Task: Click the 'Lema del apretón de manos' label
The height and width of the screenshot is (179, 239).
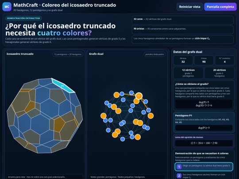Action: point(189,137)
